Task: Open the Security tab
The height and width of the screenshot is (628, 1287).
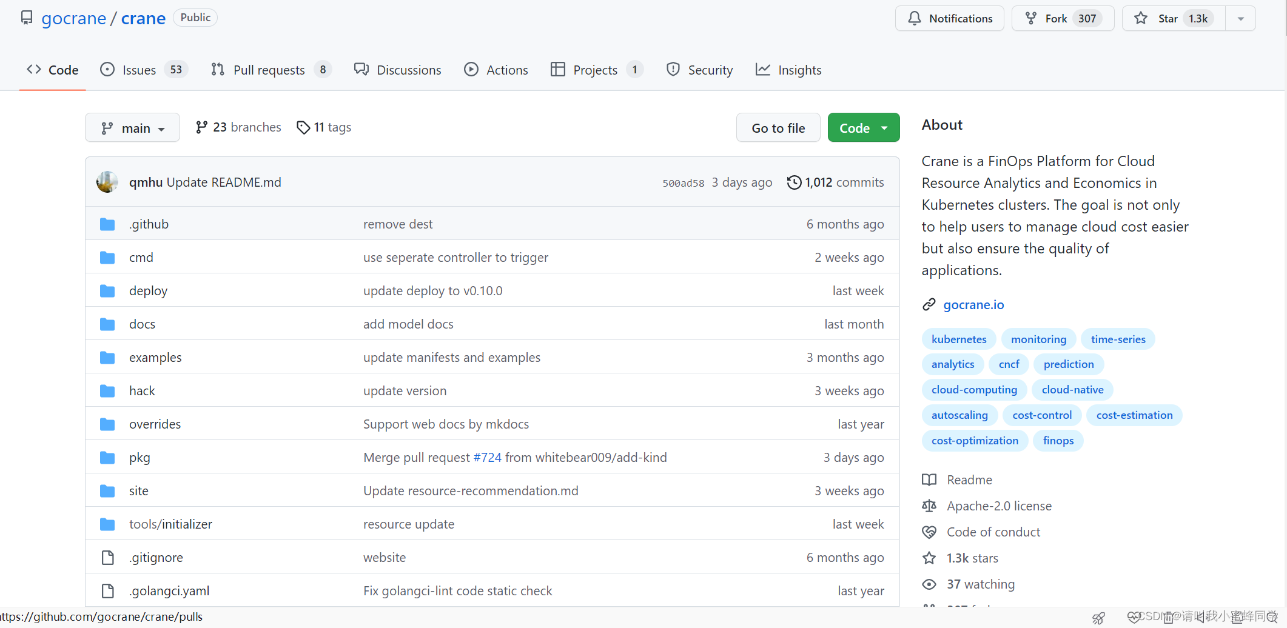Action: coord(699,70)
